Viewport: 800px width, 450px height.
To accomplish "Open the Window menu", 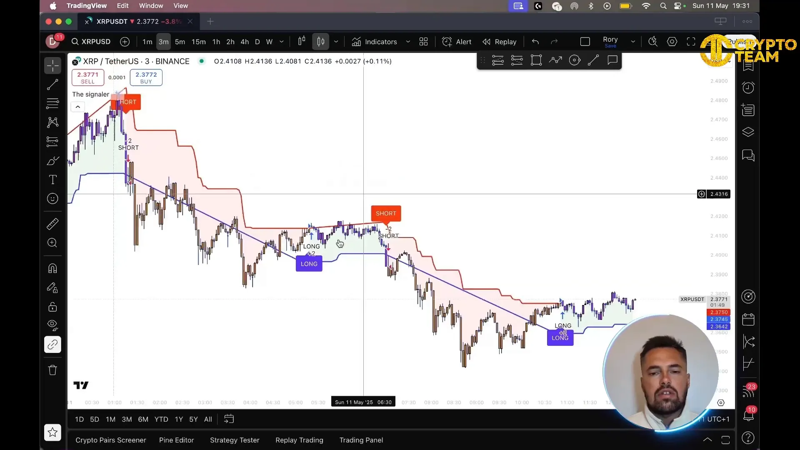I will (151, 6).
